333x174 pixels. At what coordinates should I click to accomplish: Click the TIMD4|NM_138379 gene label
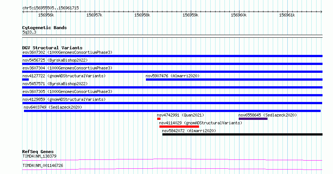click(x=39, y=156)
